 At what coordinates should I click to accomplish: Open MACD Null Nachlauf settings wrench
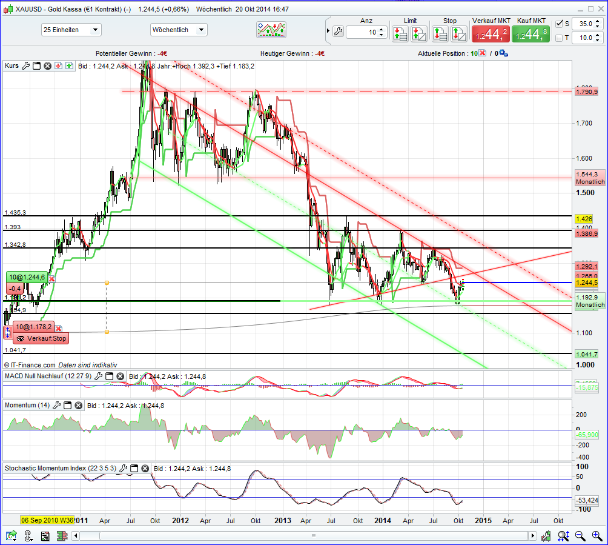coord(99,376)
